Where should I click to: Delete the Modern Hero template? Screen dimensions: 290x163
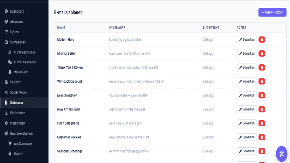click(262, 40)
